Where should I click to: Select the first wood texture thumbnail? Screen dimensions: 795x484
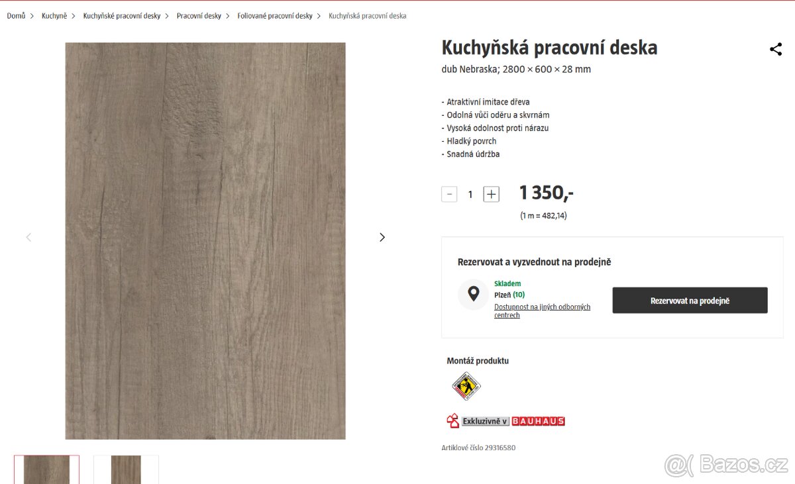(x=46, y=469)
